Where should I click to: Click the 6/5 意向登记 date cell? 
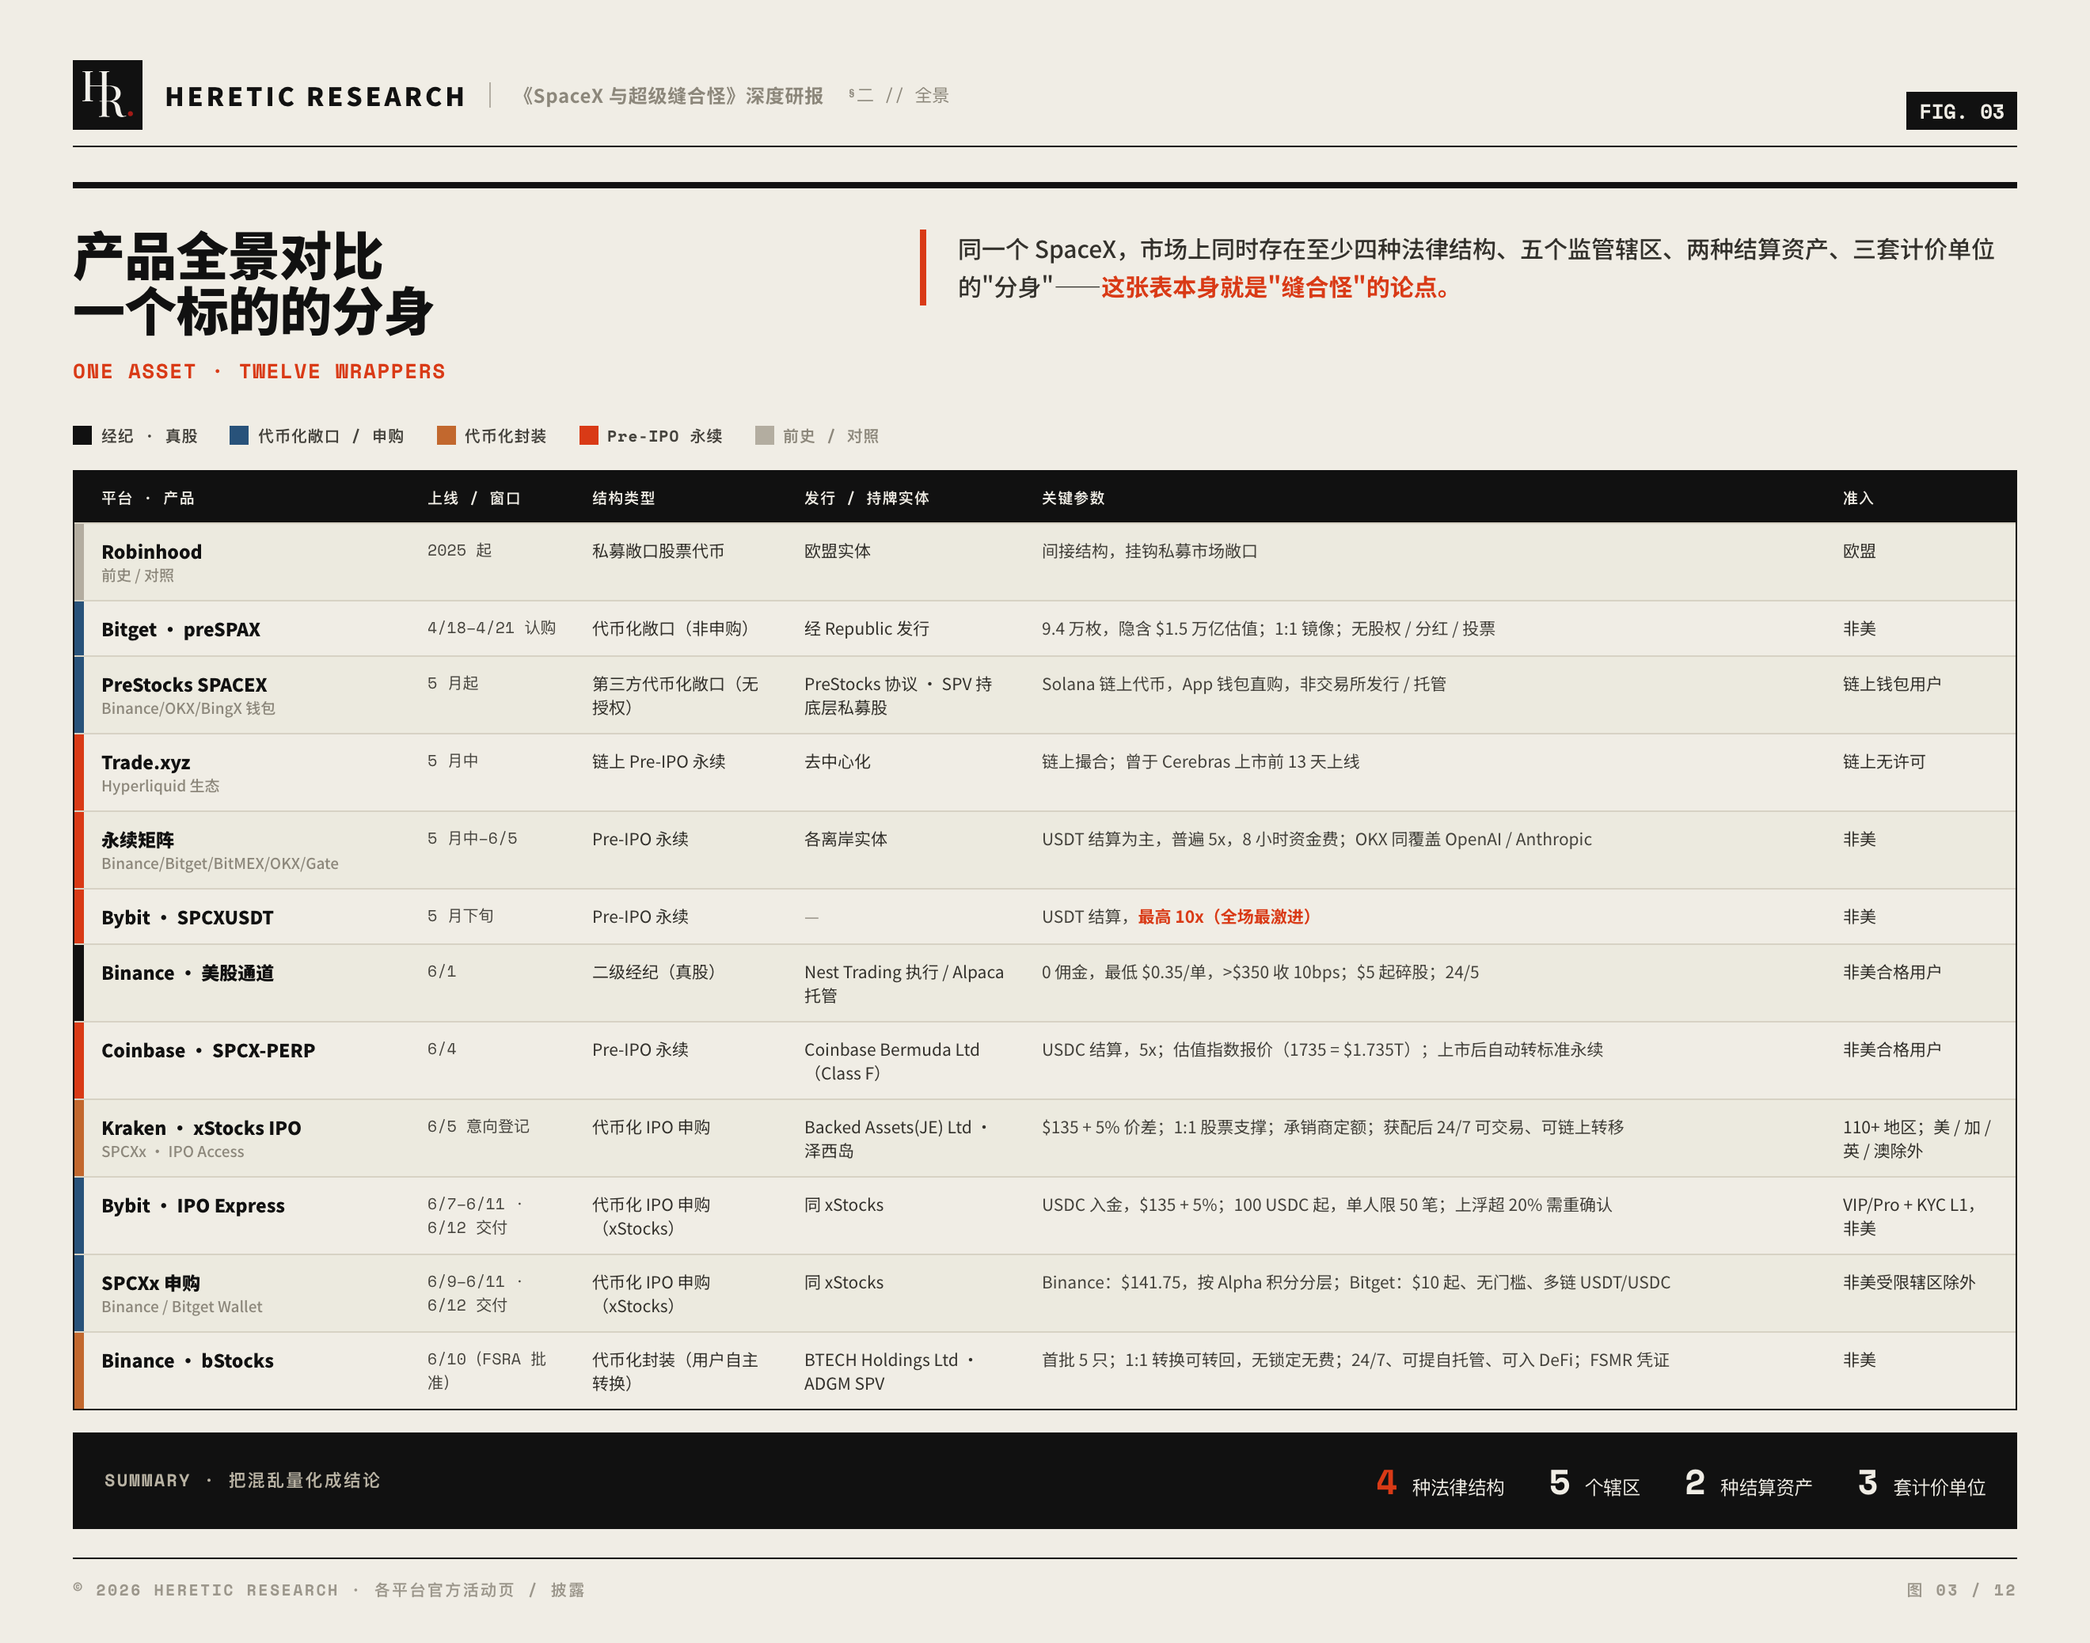pos(478,1126)
